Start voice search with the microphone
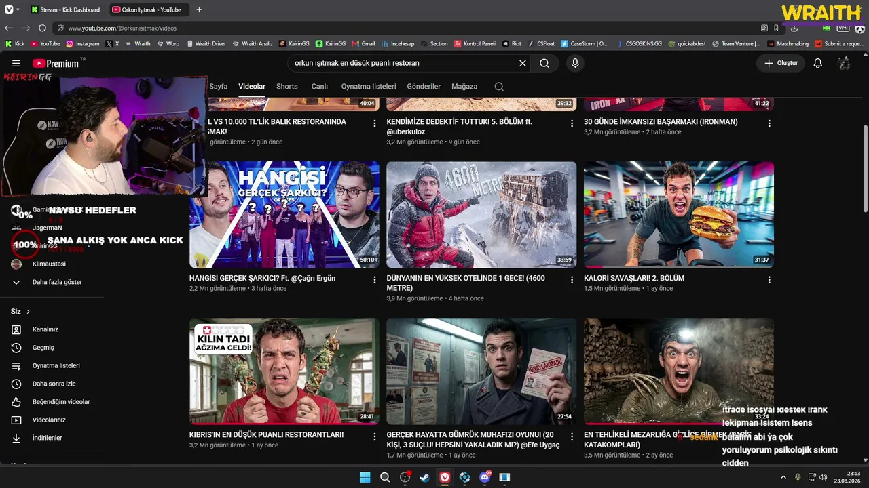869x488 pixels. coord(575,63)
